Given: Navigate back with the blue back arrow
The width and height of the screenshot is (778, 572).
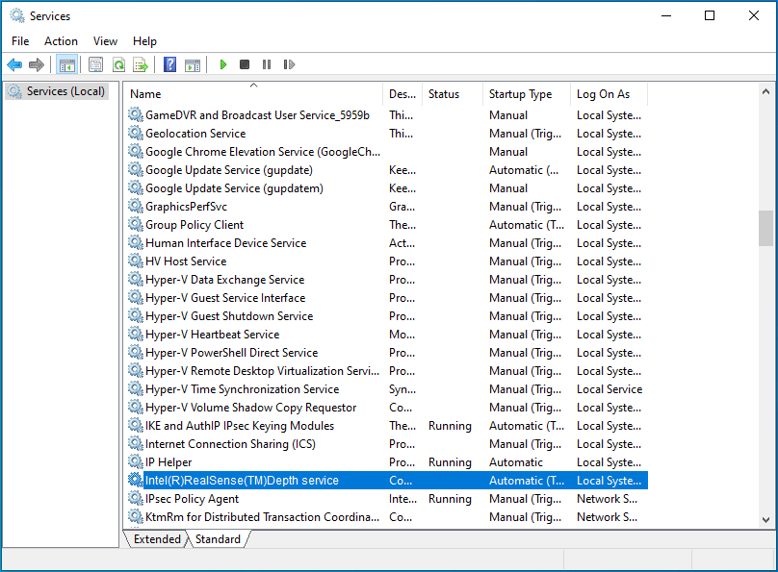Looking at the screenshot, I should click(x=14, y=64).
